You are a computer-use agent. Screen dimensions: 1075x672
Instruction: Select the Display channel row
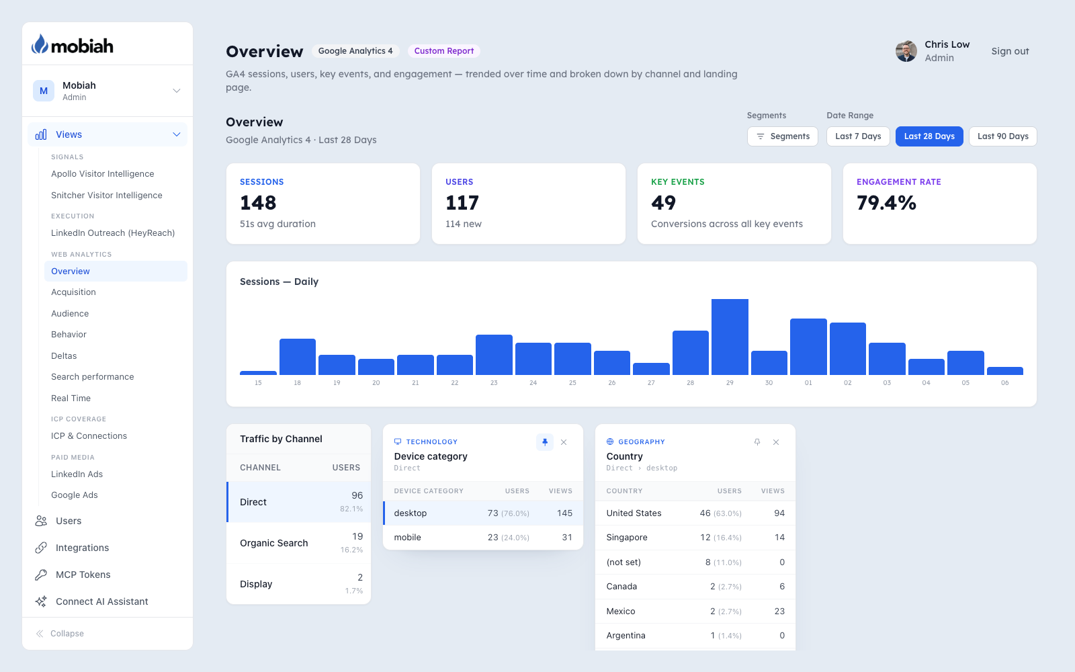pos(299,584)
